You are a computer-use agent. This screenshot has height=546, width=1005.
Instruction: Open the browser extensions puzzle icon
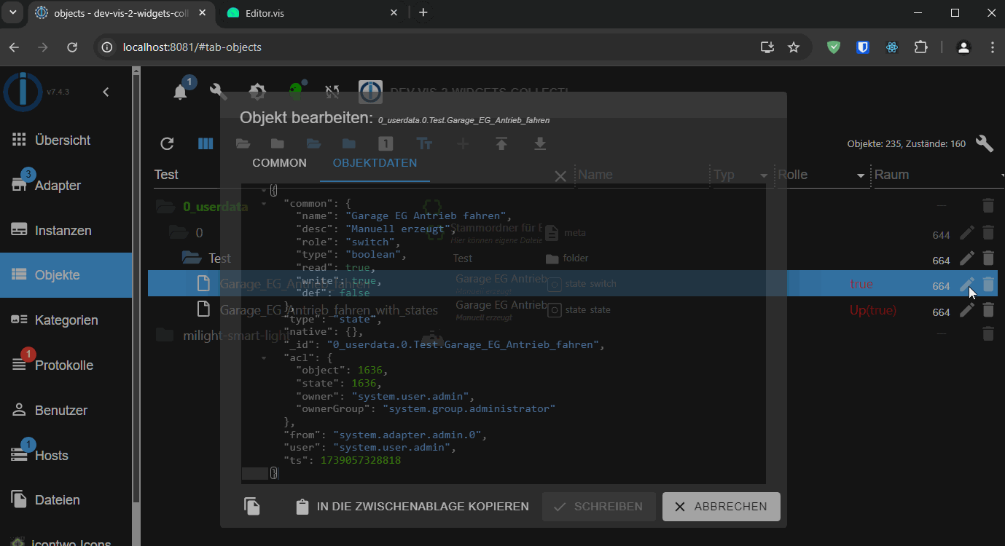920,47
